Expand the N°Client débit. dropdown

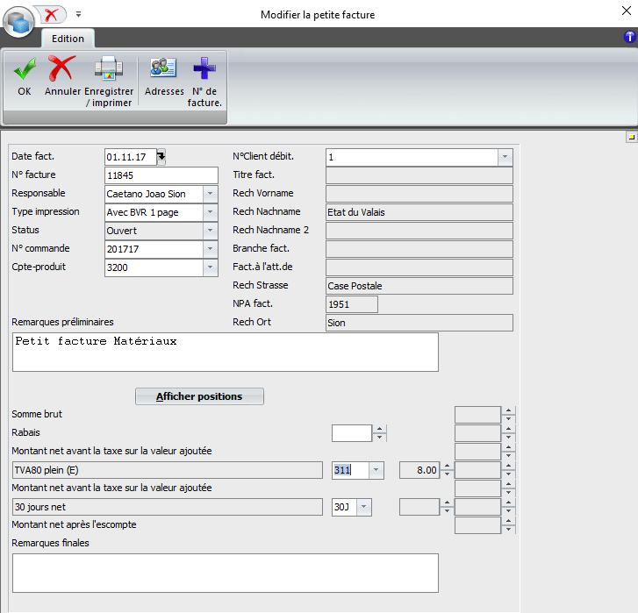click(x=505, y=157)
